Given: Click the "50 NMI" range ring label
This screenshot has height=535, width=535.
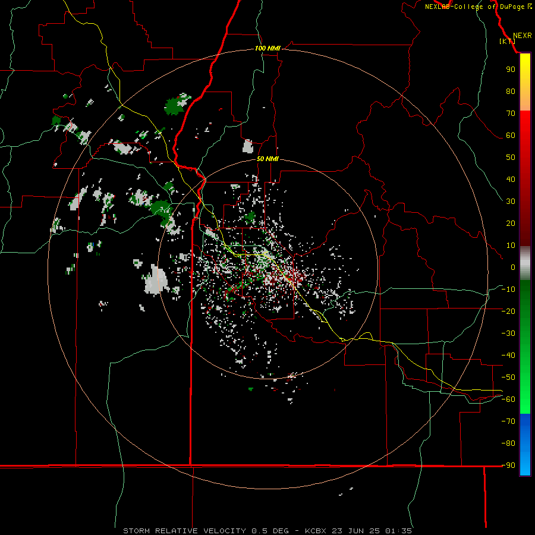Looking at the screenshot, I should coord(267,159).
